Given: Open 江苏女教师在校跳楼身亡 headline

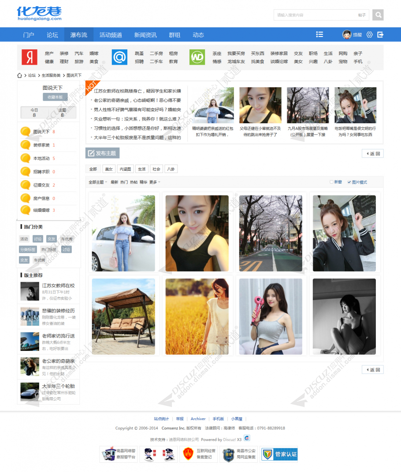Looking at the screenshot, I should pyautogui.click(x=137, y=91).
